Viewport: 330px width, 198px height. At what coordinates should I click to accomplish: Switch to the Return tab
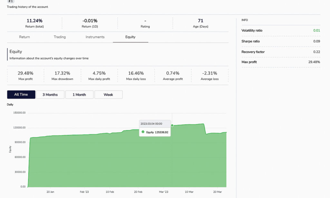point(24,37)
